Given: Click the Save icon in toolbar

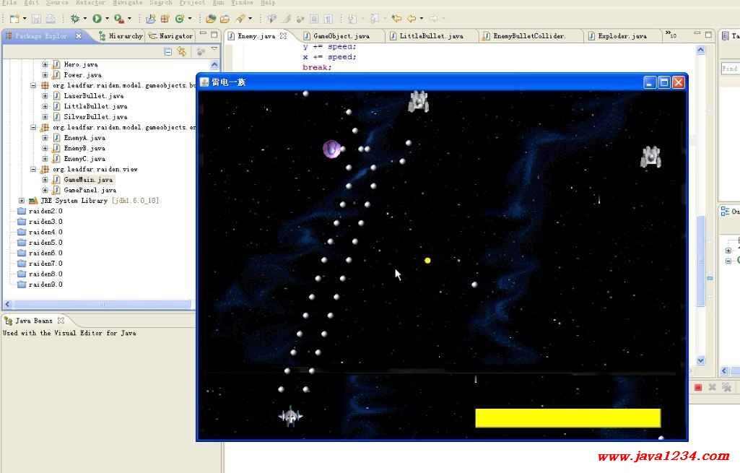Looking at the screenshot, I should 36,19.
